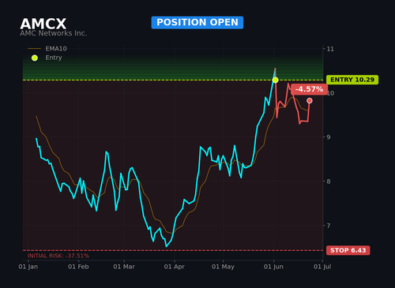Image resolution: width=395 pixels, height=288 pixels.
Task: Click the STOP 6.43 label
Action: 348,250
